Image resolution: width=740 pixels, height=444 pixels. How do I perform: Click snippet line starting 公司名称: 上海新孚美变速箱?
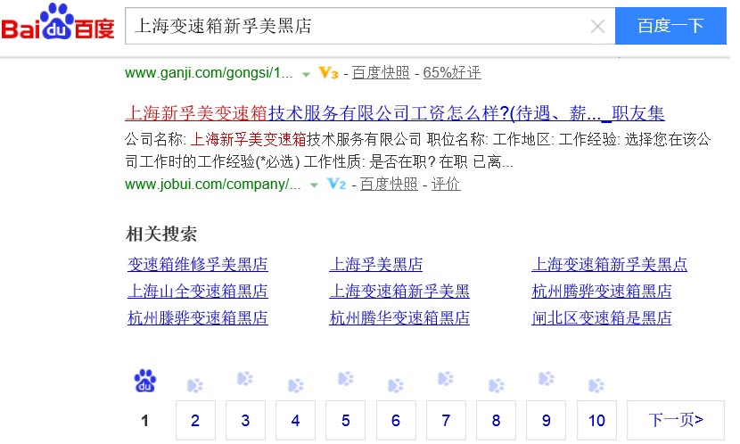417,139
